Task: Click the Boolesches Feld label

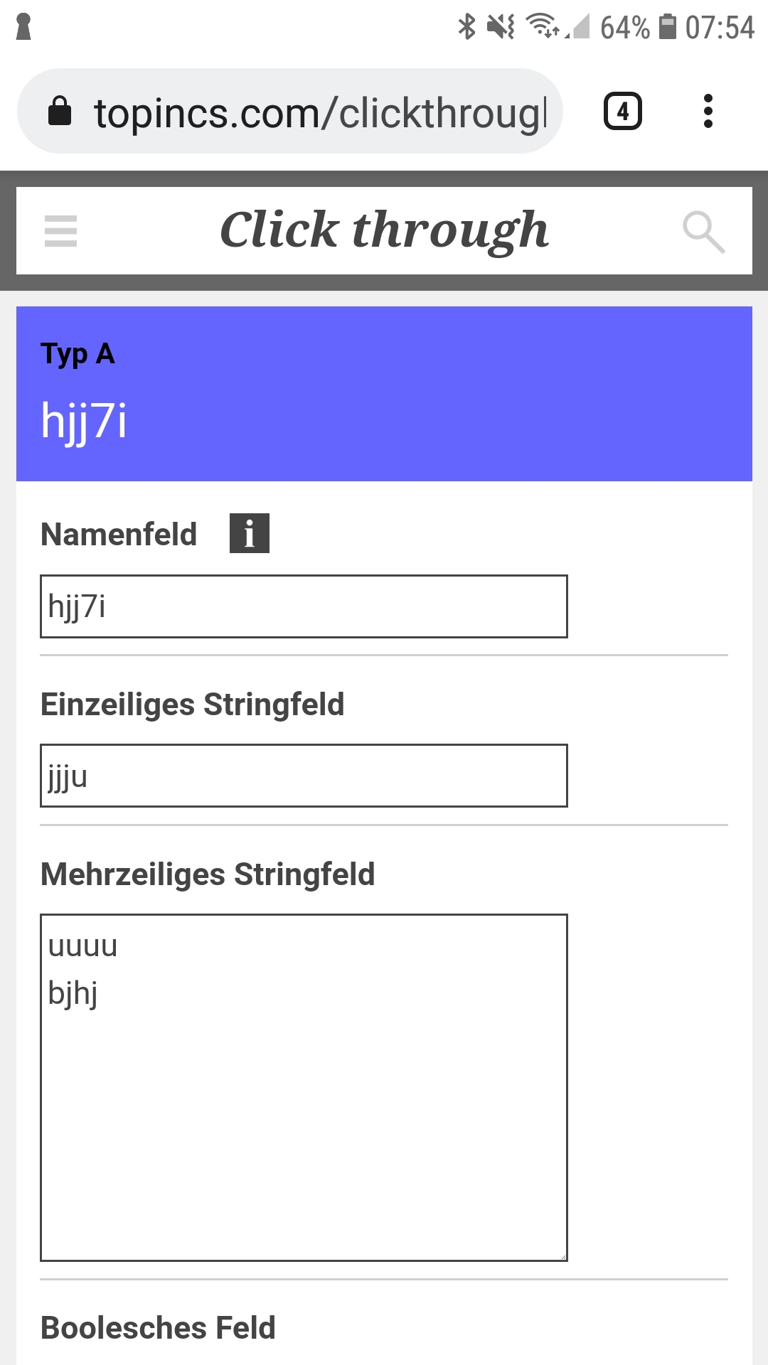Action: click(158, 1327)
